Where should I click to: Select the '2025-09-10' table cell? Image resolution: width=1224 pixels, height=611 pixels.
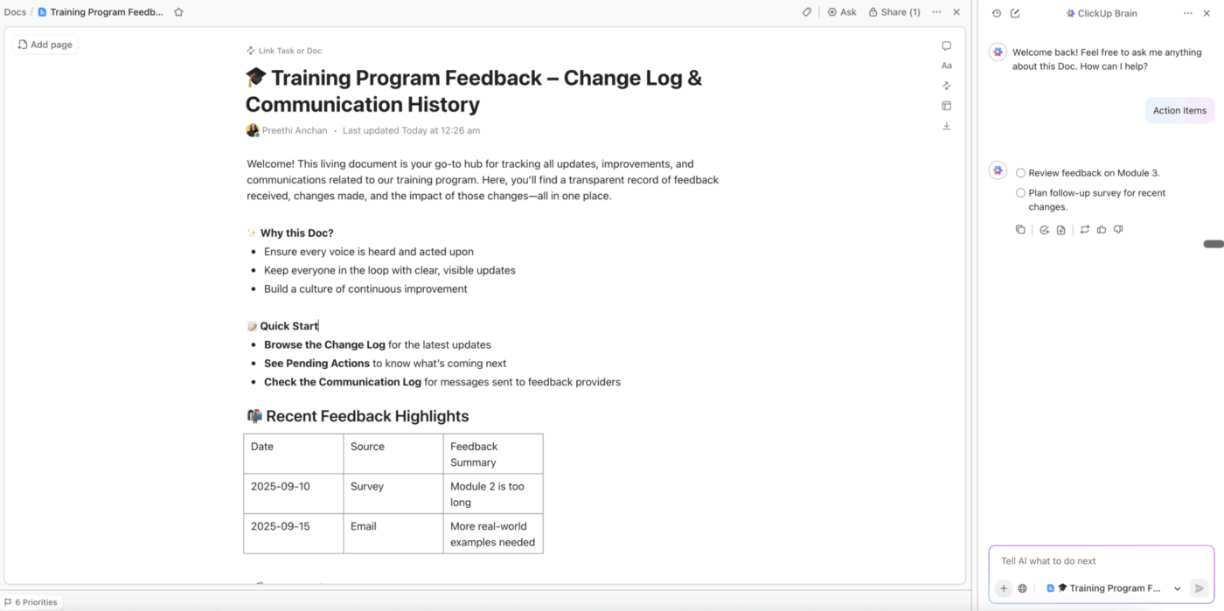tap(294, 494)
